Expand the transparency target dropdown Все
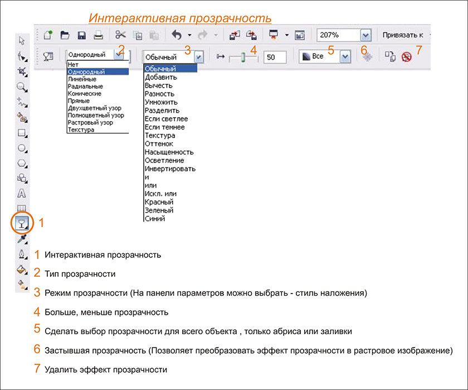 [x=345, y=57]
